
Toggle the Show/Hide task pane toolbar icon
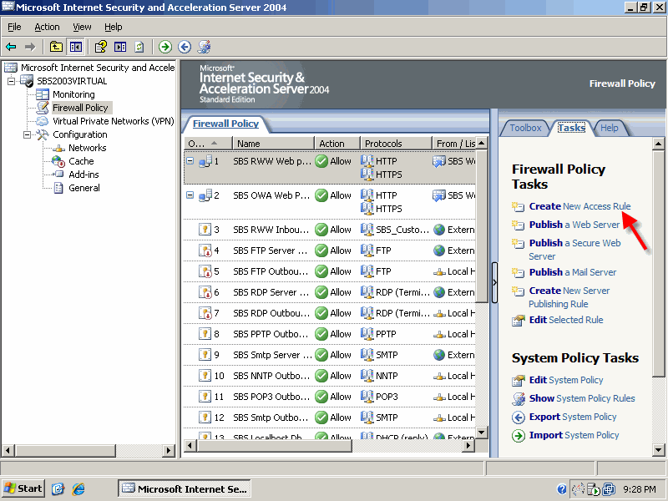click(x=120, y=47)
